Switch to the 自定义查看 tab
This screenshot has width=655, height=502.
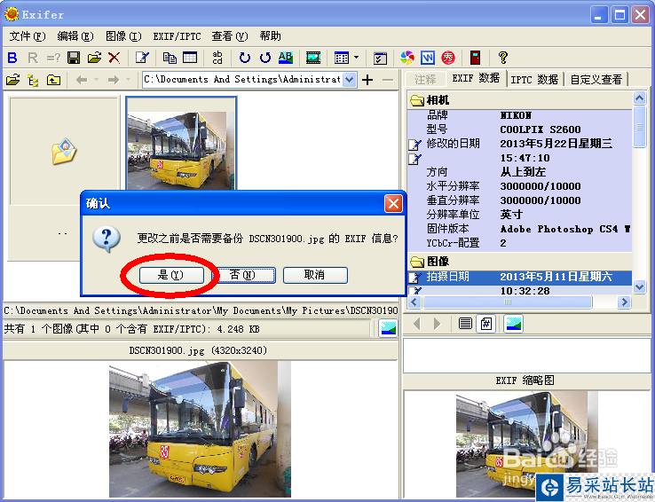(x=596, y=79)
